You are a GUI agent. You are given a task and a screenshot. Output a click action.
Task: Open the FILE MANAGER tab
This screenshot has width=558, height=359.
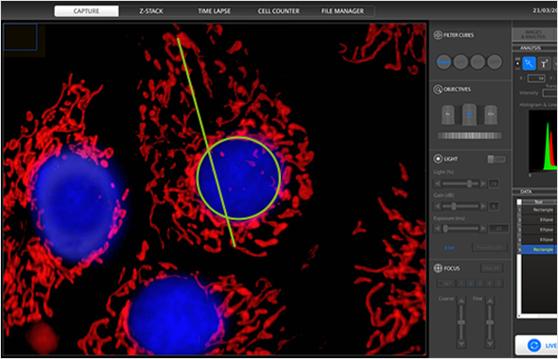click(342, 11)
